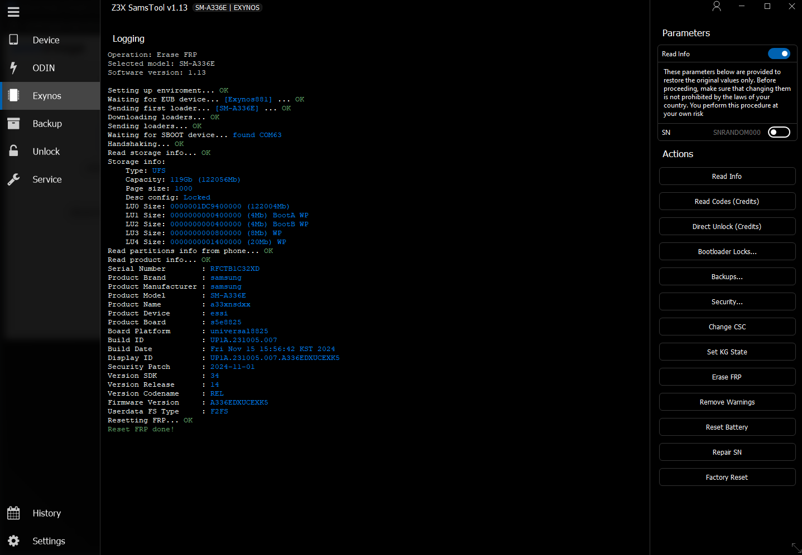This screenshot has height=555, width=802.
Task: Click the Read Info action button
Action: click(727, 176)
